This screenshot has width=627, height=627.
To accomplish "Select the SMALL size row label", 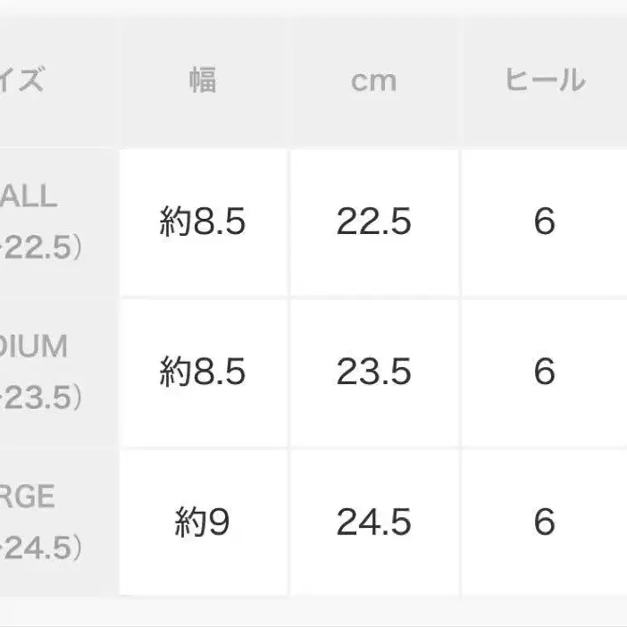I will (30, 196).
